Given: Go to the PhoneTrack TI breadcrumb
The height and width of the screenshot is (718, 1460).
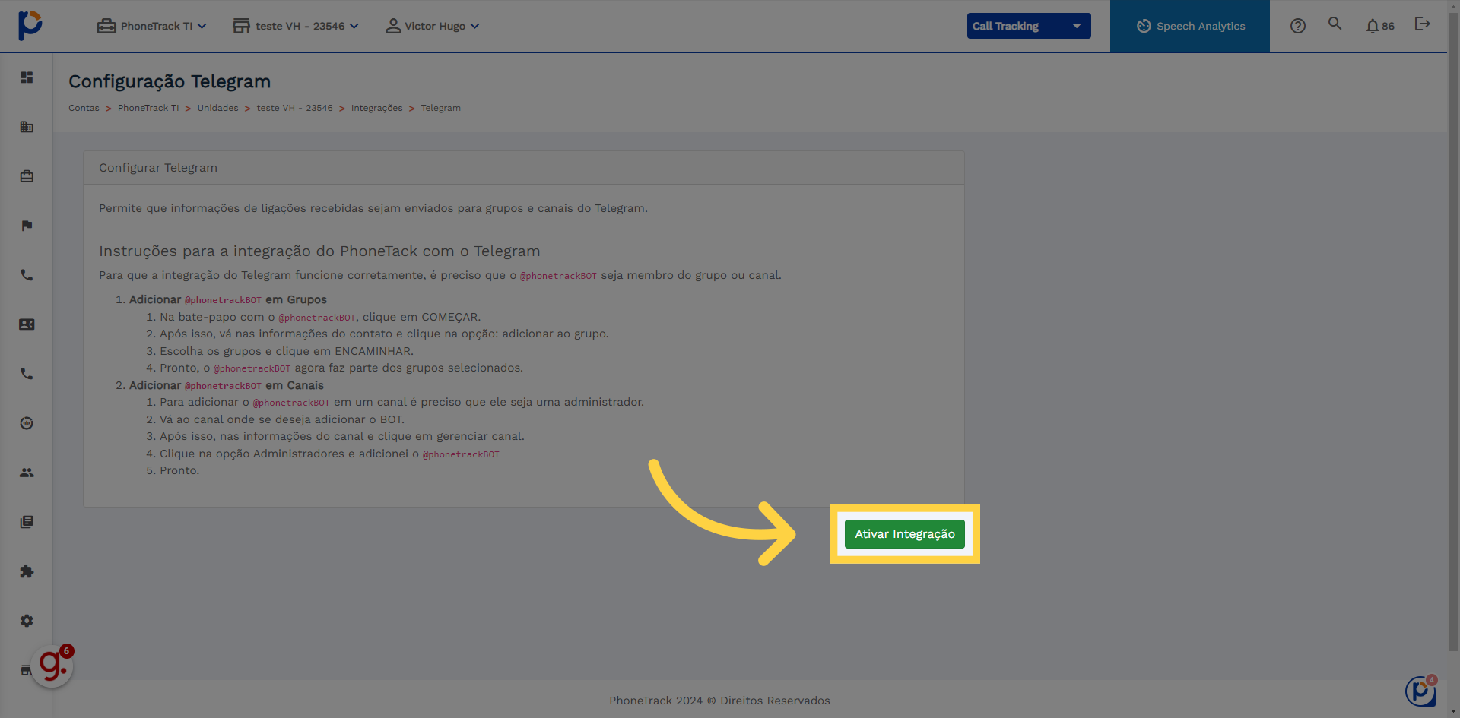Looking at the screenshot, I should click(x=148, y=108).
